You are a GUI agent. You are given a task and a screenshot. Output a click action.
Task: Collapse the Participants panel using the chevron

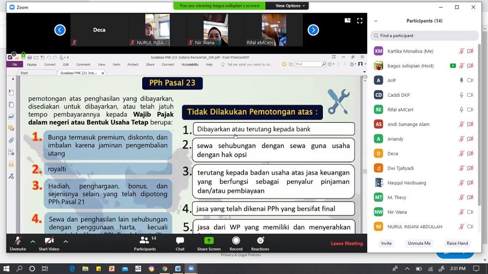pos(376,21)
